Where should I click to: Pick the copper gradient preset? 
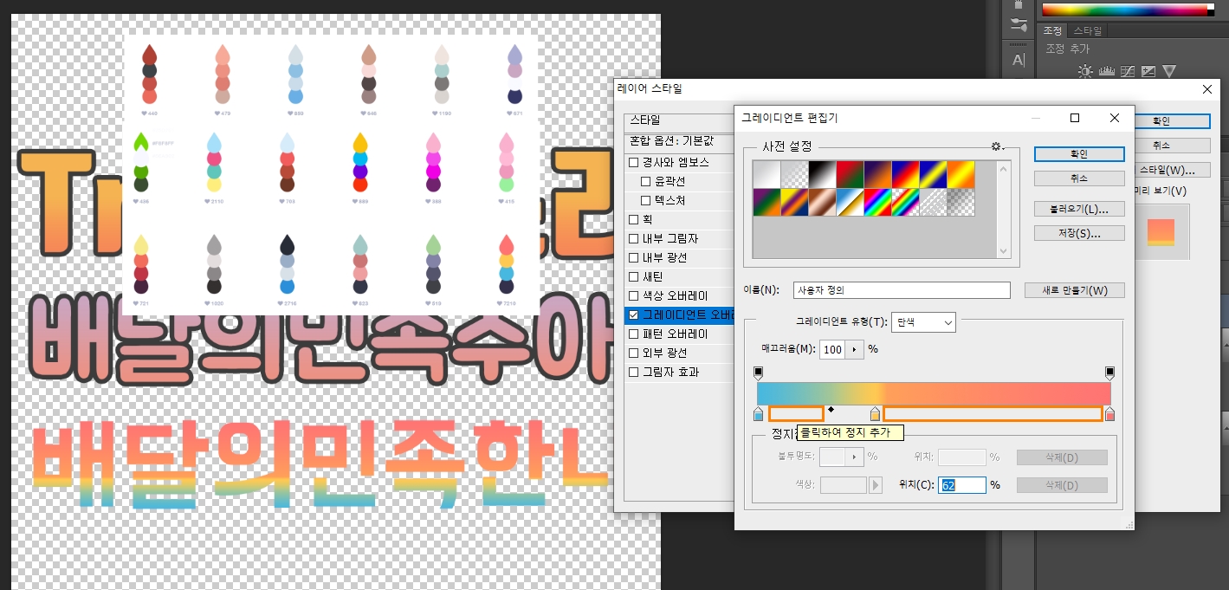(x=822, y=203)
